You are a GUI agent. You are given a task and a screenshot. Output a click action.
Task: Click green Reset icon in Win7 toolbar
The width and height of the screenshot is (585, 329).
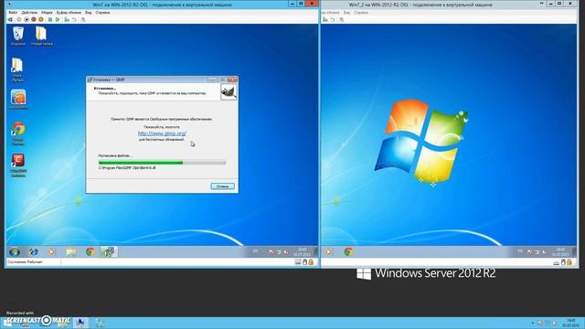pos(58,19)
